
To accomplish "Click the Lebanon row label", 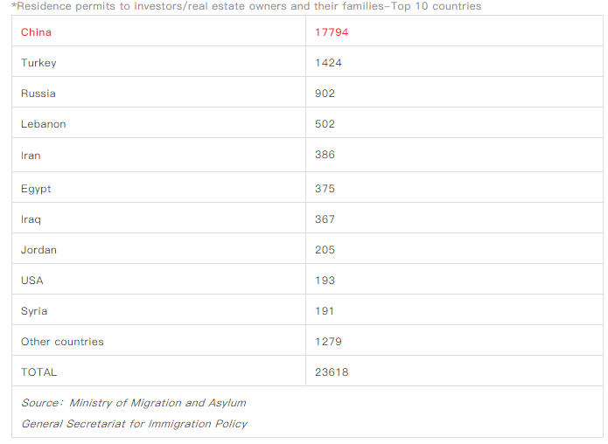I will point(44,124).
